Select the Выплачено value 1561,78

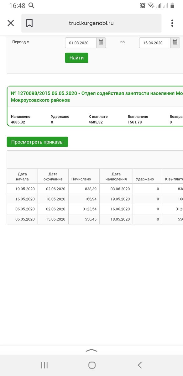point(135,122)
